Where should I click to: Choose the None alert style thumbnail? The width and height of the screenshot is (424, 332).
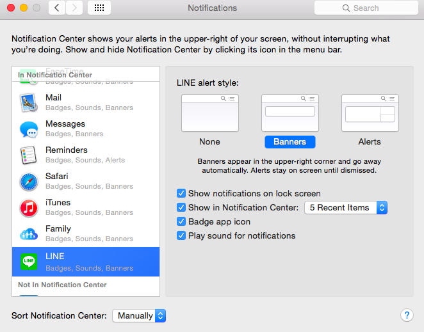210,113
